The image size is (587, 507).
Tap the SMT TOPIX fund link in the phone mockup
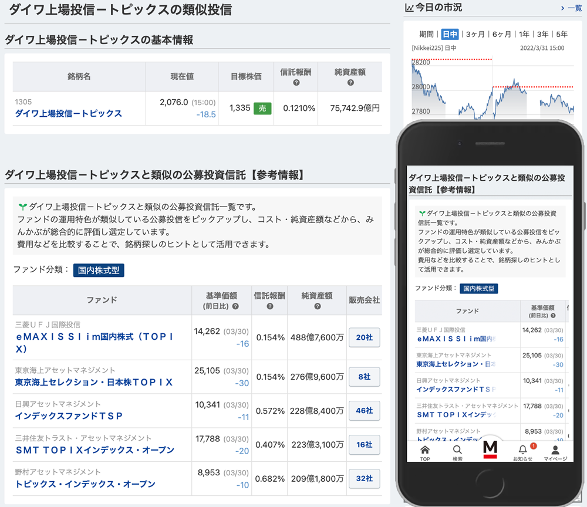tap(456, 415)
